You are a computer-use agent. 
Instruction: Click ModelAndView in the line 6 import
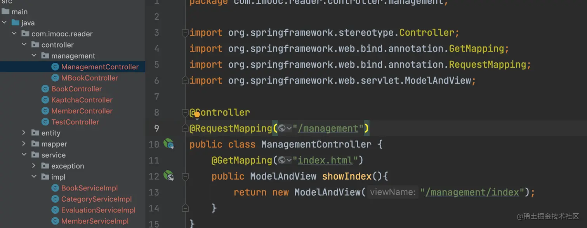click(438, 81)
